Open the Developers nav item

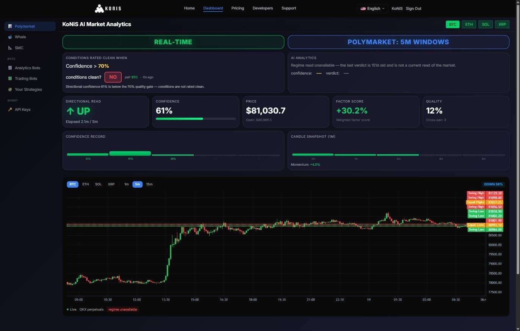tap(263, 8)
